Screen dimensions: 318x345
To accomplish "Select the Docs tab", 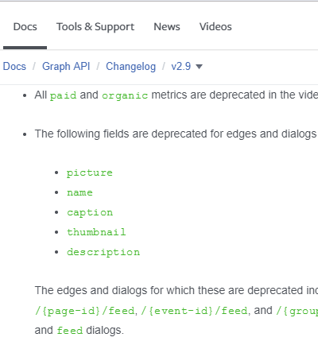I will pyautogui.click(x=25, y=27).
